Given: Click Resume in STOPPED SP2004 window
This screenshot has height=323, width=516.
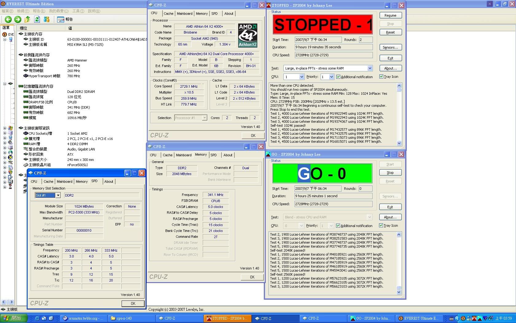Looking at the screenshot, I should tap(390, 15).
